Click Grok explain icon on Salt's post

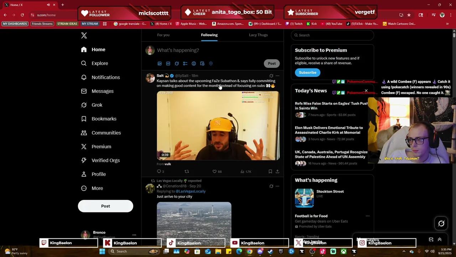click(271, 76)
